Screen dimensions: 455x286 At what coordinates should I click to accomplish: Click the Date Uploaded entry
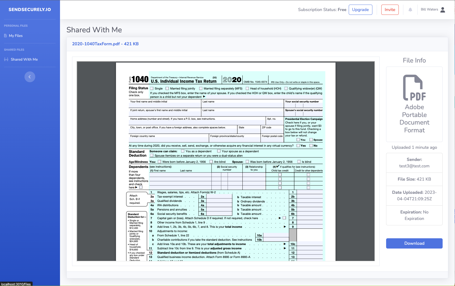[x=414, y=196]
